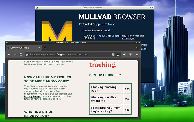Click Yes next to Blocking tracking ads
Image resolution: width=194 pixels, height=122 pixels.
tap(127, 89)
